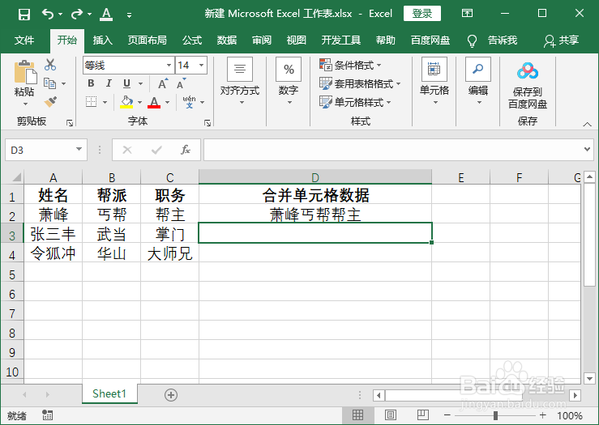The image size is (599, 425).
Task: Click the 登录 sign-in button
Action: [x=421, y=14]
